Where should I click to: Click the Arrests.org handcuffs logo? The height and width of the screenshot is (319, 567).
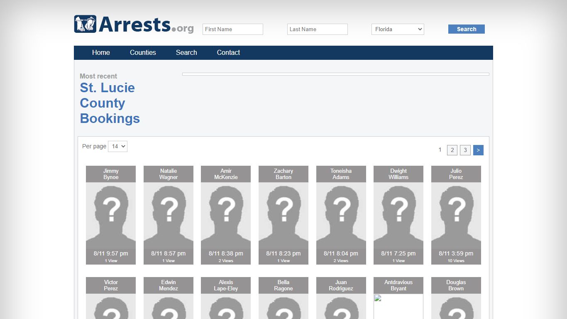coord(134,25)
